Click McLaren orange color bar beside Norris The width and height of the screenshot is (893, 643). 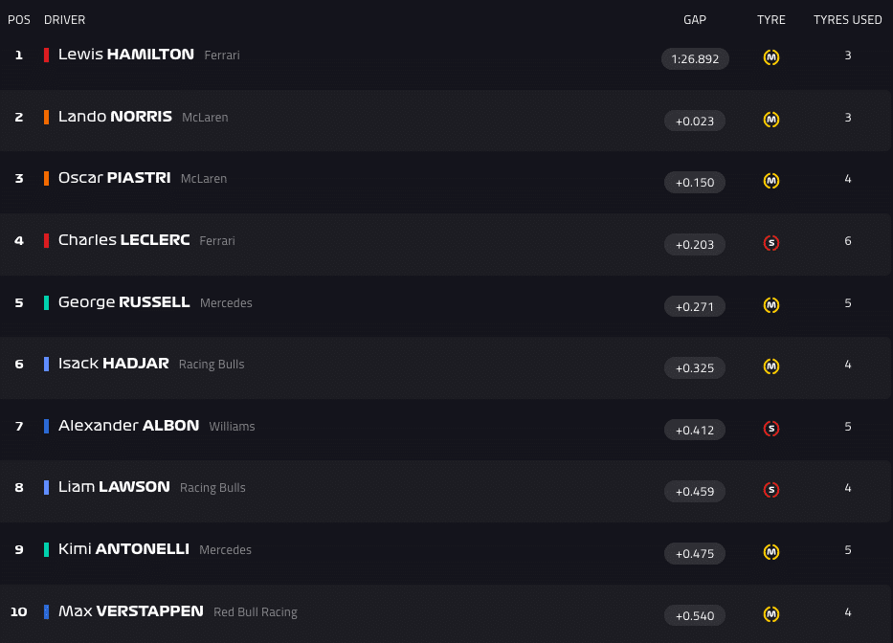[x=46, y=117]
